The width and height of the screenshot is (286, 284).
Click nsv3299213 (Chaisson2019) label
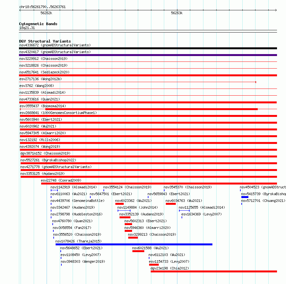[152, 234]
